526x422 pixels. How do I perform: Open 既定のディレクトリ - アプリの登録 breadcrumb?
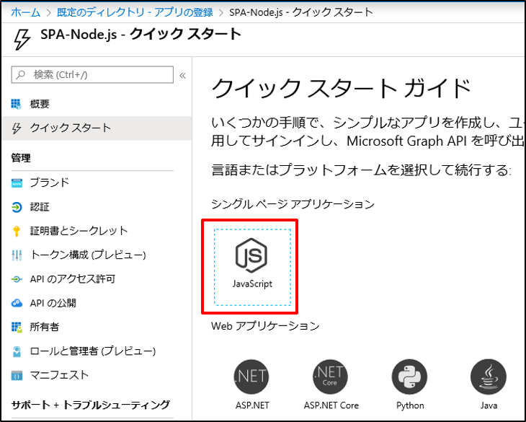[x=135, y=12]
